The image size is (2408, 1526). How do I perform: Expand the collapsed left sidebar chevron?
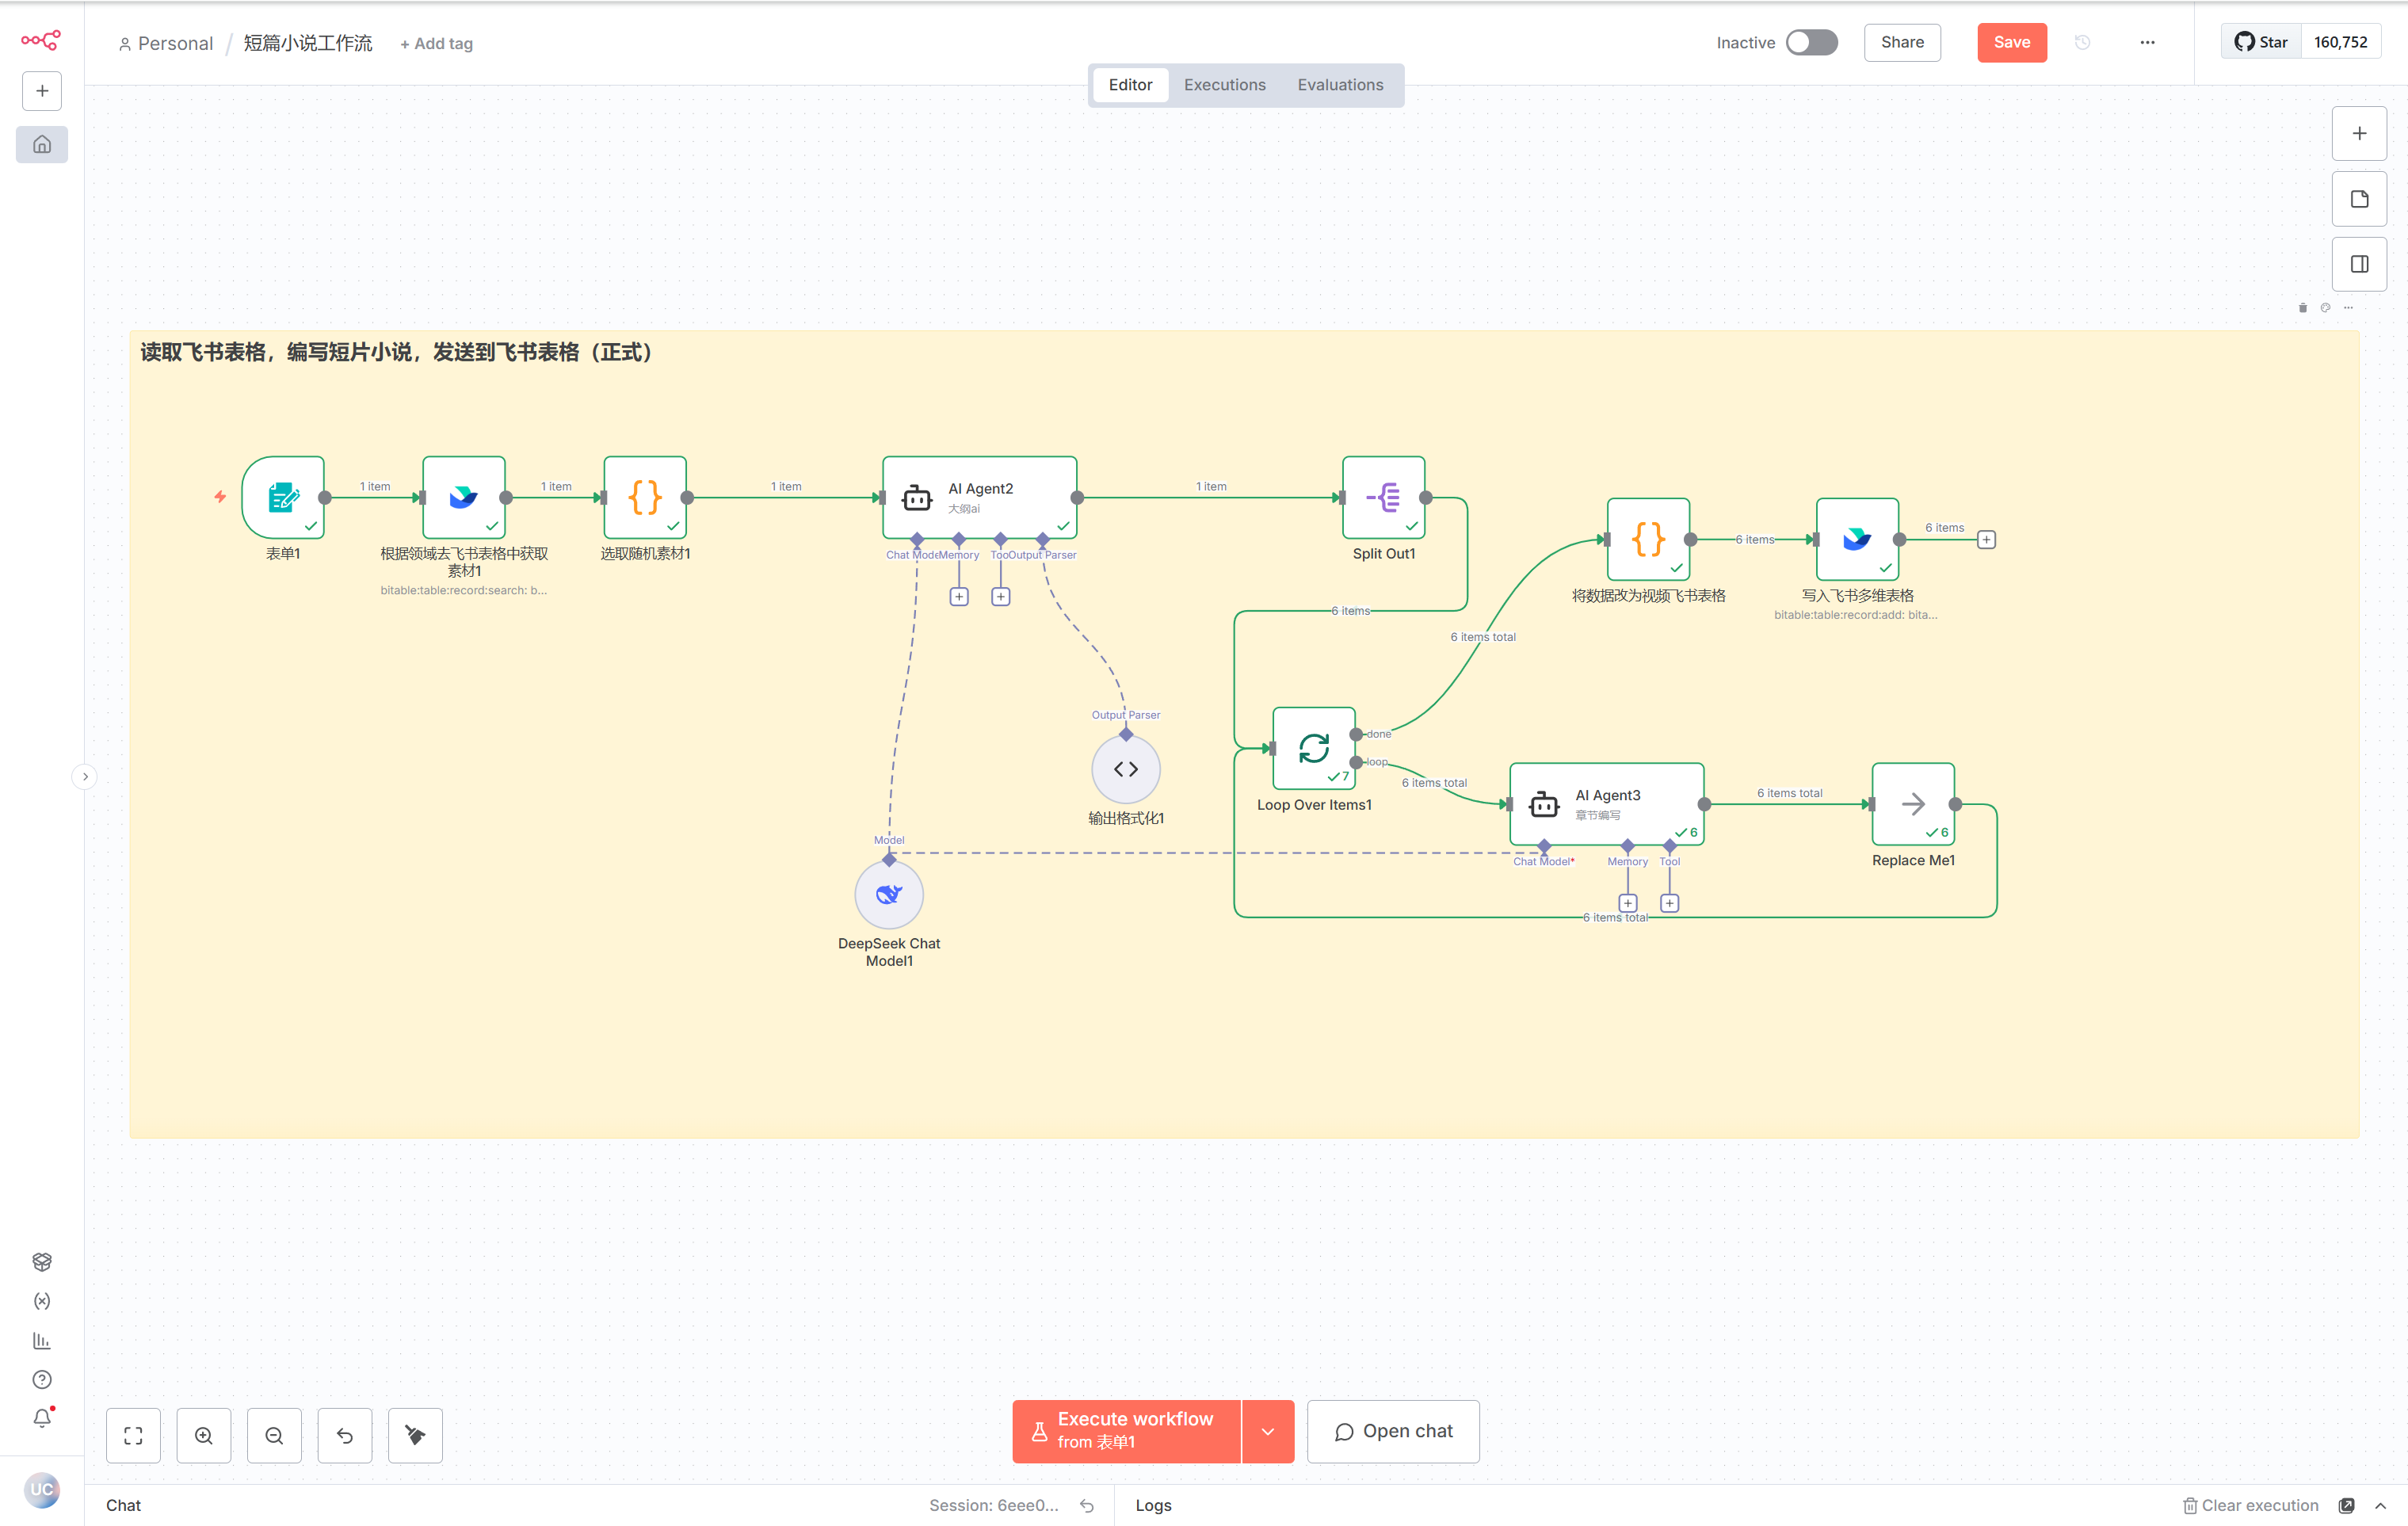(x=85, y=776)
